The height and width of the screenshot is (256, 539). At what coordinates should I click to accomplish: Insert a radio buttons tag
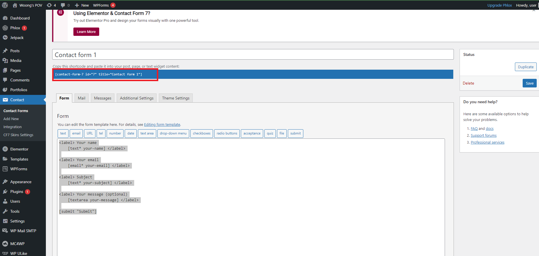[227, 133]
